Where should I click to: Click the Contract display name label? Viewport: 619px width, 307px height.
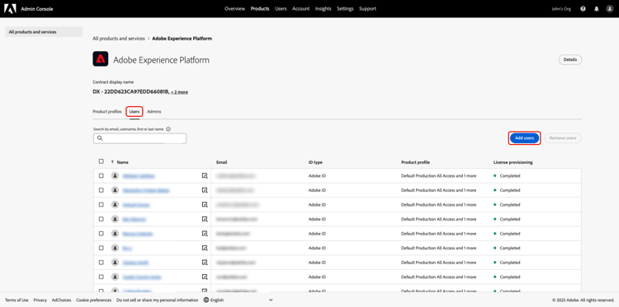[113, 81]
